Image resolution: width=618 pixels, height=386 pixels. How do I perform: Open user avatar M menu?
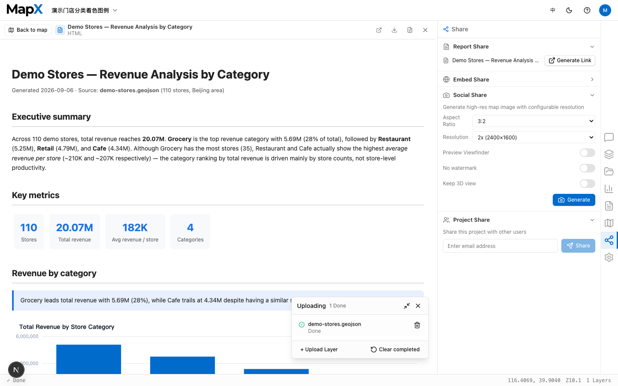pyautogui.click(x=605, y=10)
